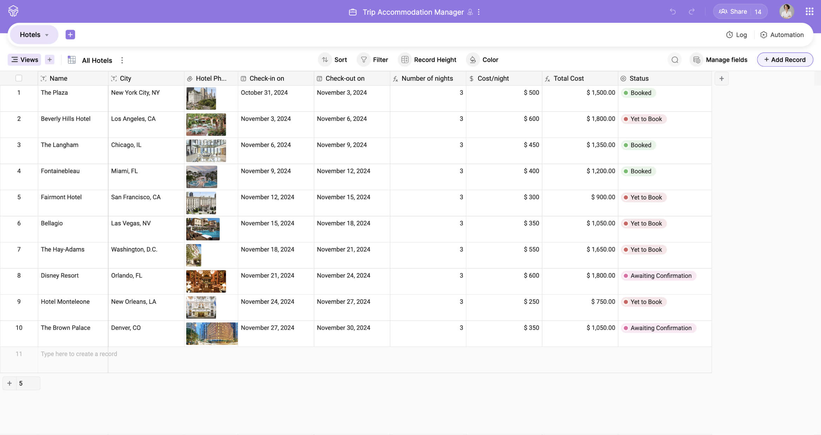Click the add view plus icon
The height and width of the screenshot is (435, 821).
[x=49, y=60]
